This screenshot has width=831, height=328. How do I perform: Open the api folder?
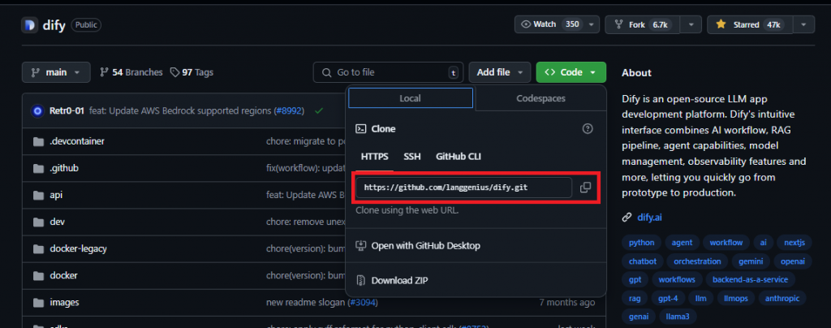click(56, 195)
